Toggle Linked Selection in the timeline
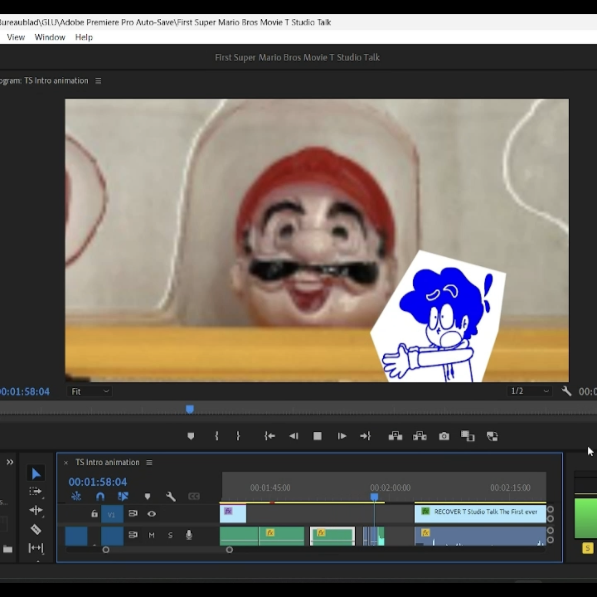Viewport: 597px width, 597px height. (123, 496)
